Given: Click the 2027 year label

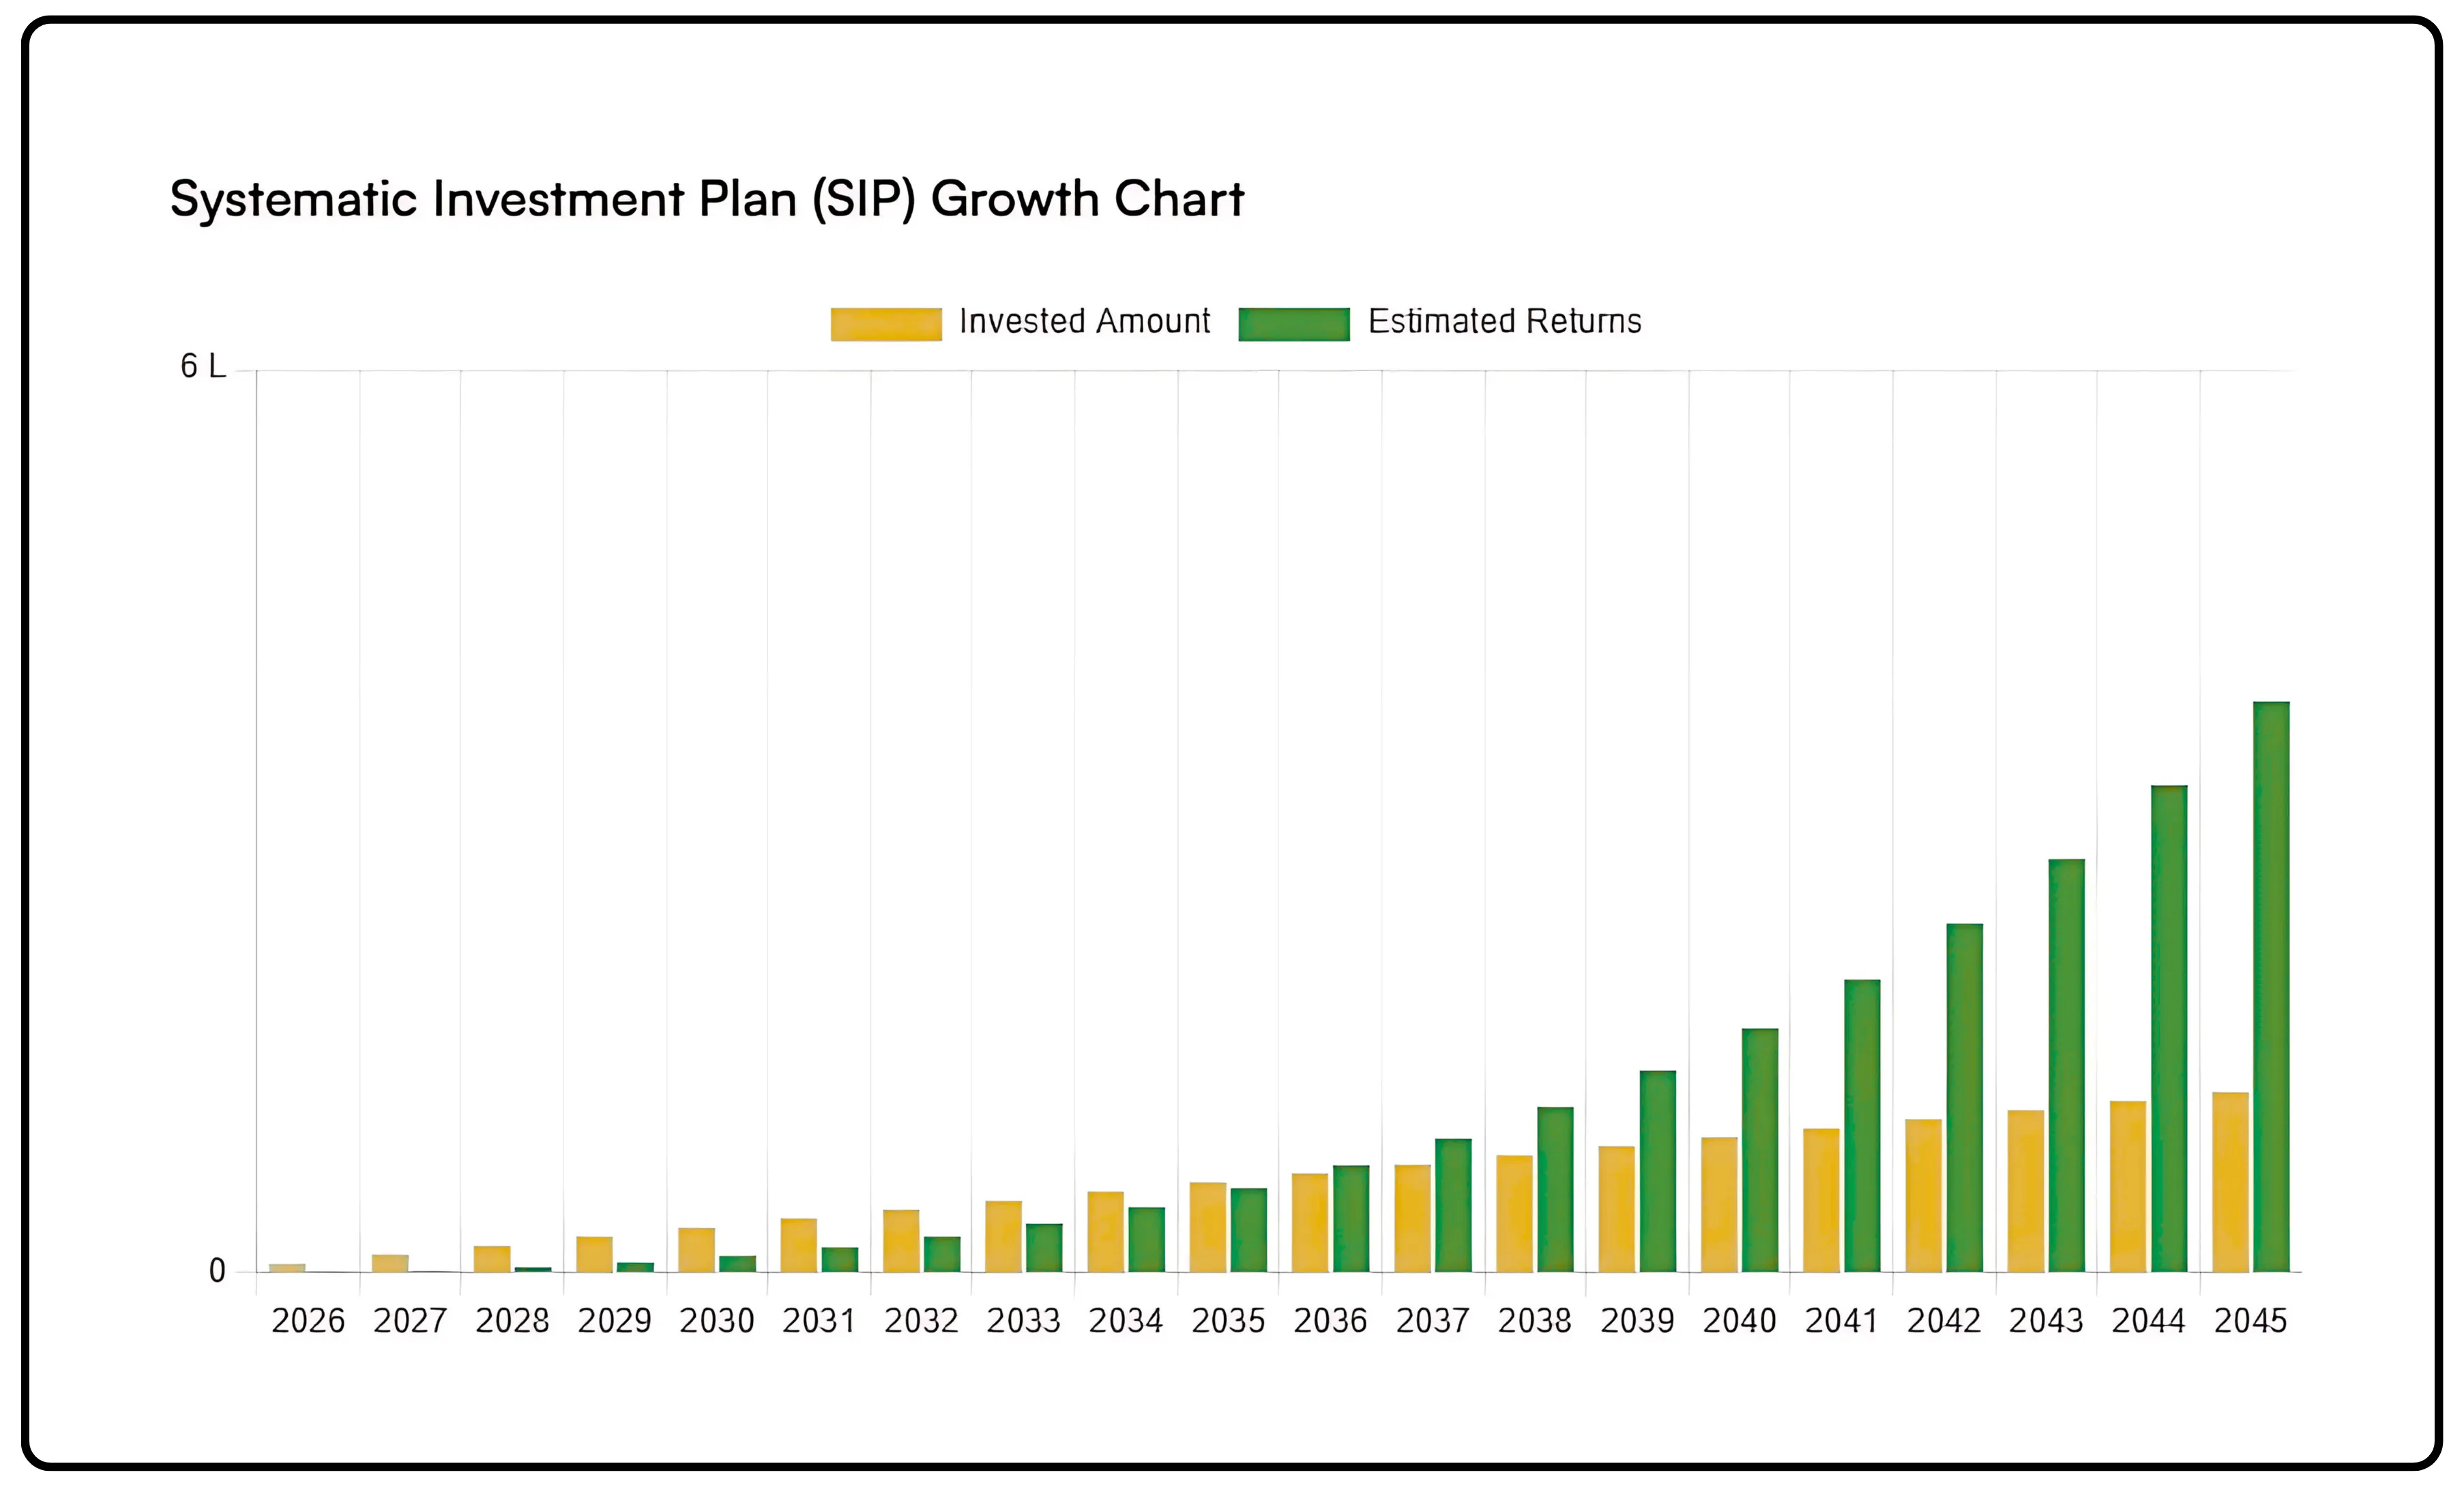Looking at the screenshot, I should (x=410, y=1321).
